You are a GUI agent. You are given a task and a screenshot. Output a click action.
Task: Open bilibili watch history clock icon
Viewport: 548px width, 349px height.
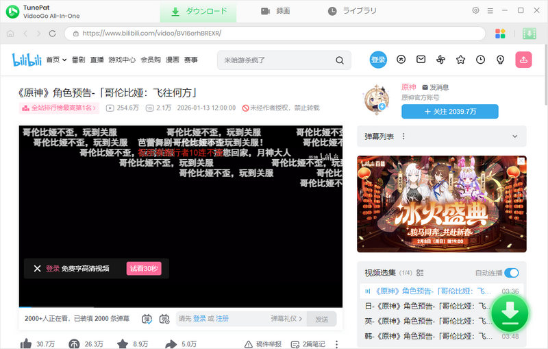(x=481, y=60)
